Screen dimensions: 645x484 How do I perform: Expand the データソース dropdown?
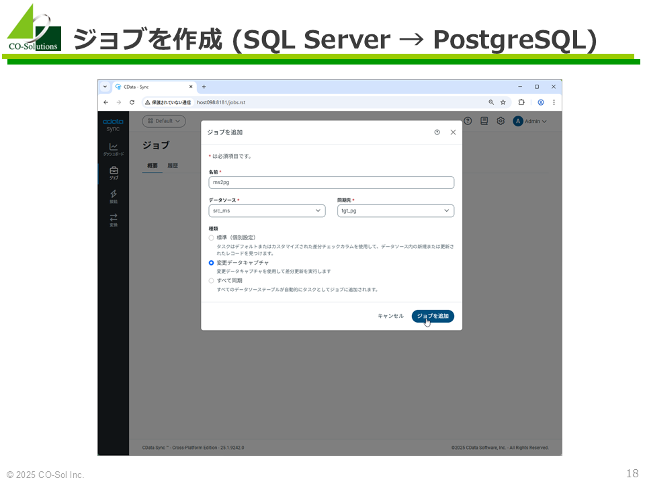(267, 210)
